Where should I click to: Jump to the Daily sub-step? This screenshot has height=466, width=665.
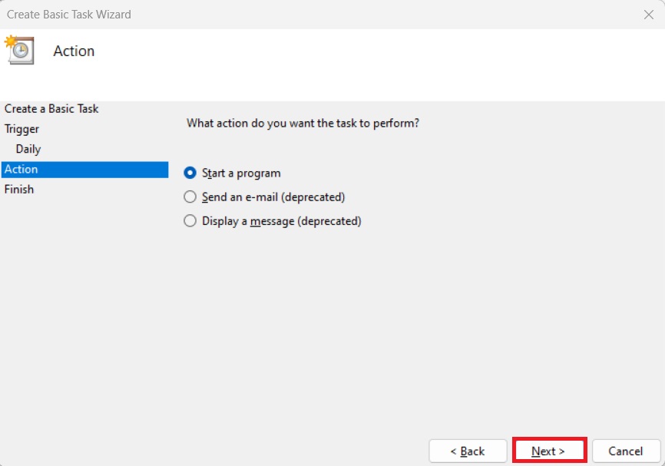[28, 149]
